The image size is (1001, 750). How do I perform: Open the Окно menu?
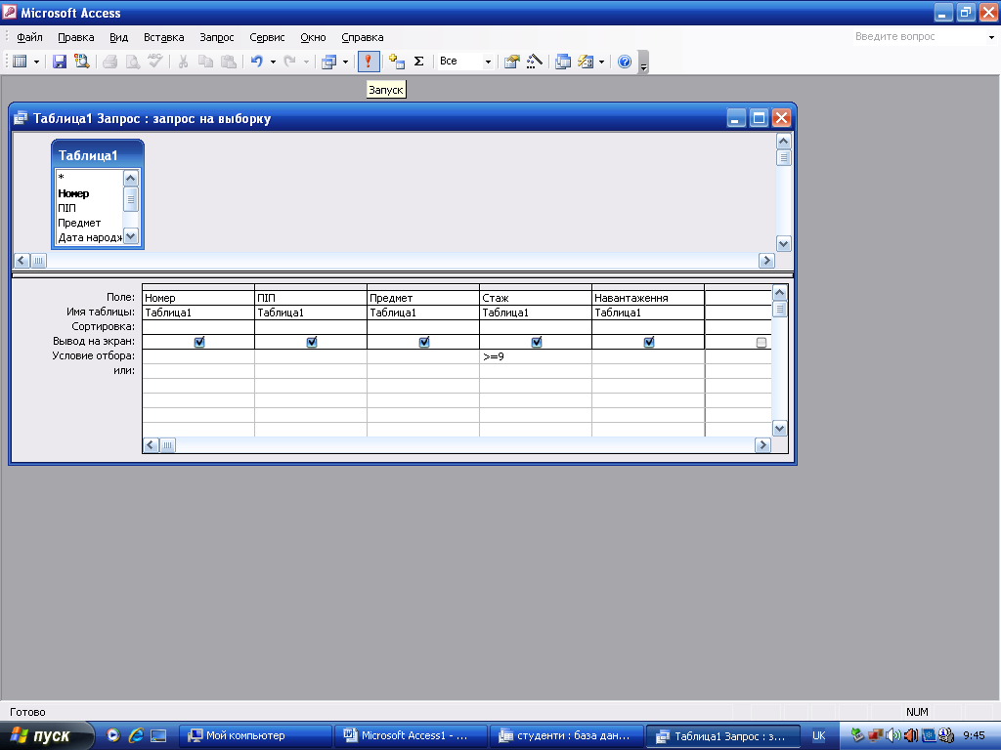313,37
